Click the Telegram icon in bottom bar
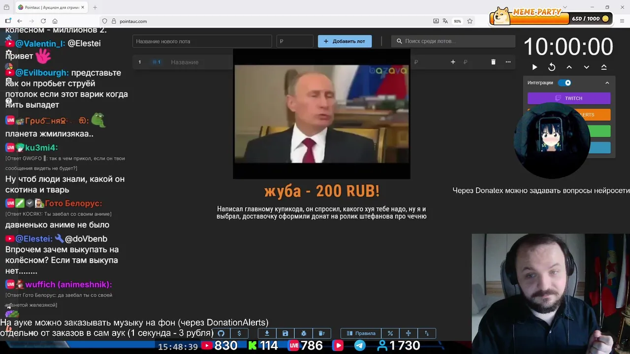 [360, 346]
